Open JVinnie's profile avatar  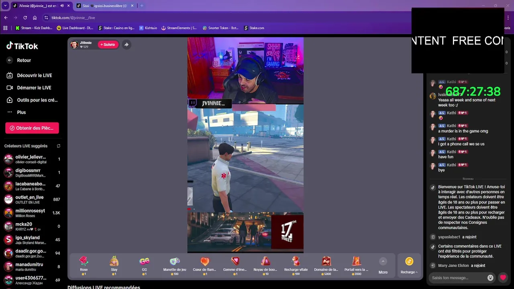point(74,45)
